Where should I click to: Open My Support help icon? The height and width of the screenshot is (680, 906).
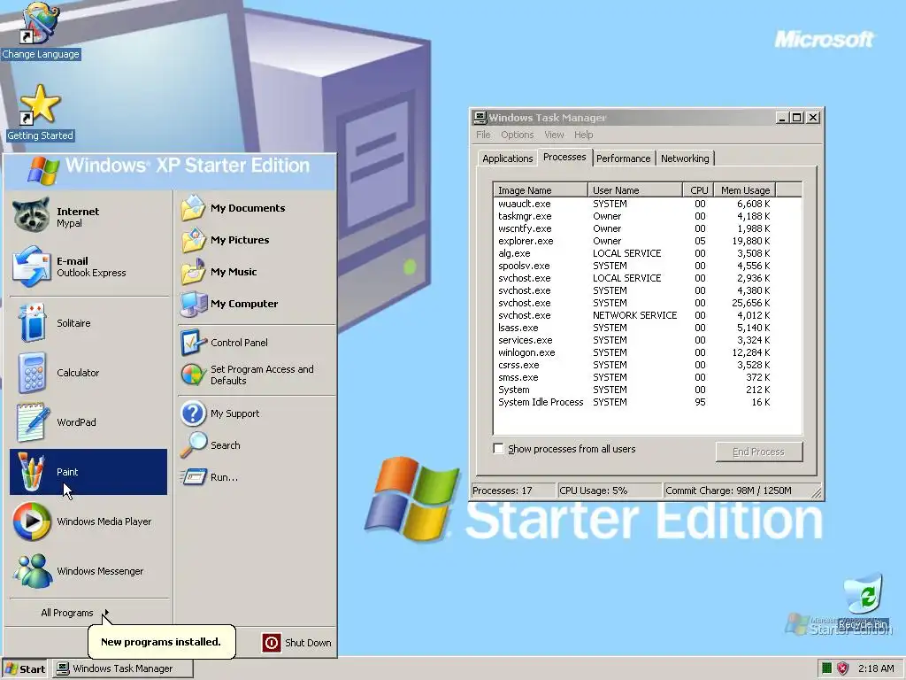pyautogui.click(x=193, y=413)
